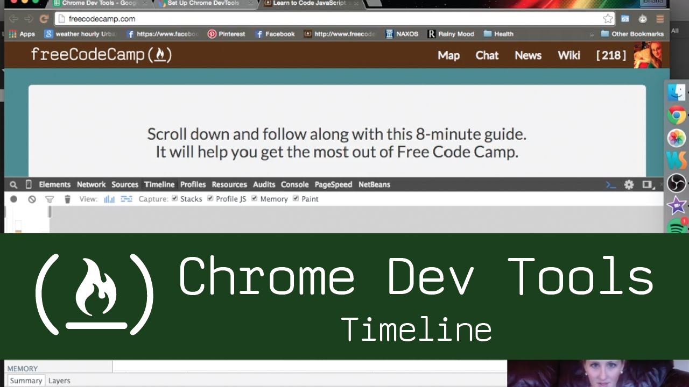Open iMovie star icon in the dock
This screenshot has width=689, height=387.
pyautogui.click(x=677, y=205)
